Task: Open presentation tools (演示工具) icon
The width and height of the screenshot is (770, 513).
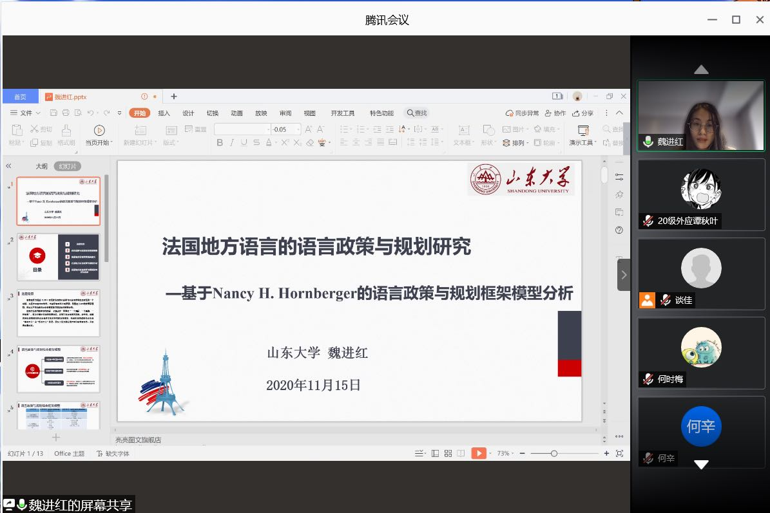Action: click(x=583, y=131)
